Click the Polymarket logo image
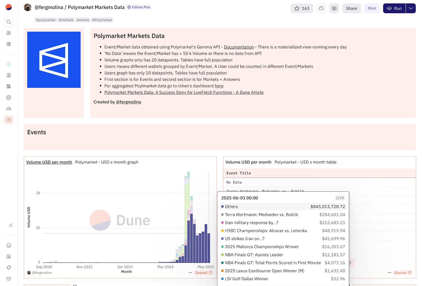Screen dimensions: 422x286 tap(54, 60)
